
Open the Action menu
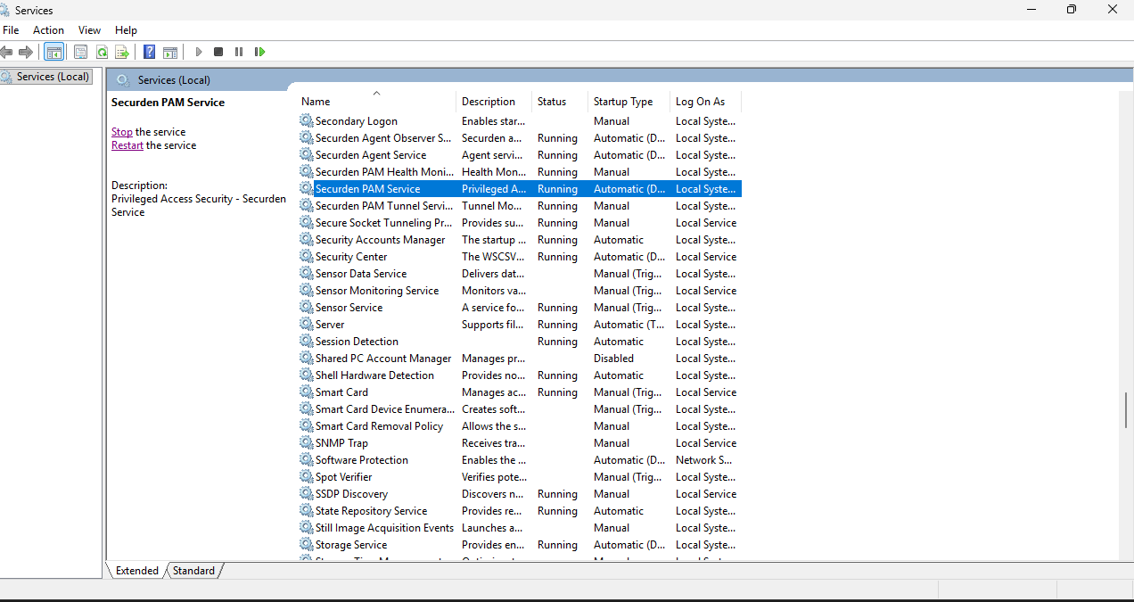click(x=48, y=30)
